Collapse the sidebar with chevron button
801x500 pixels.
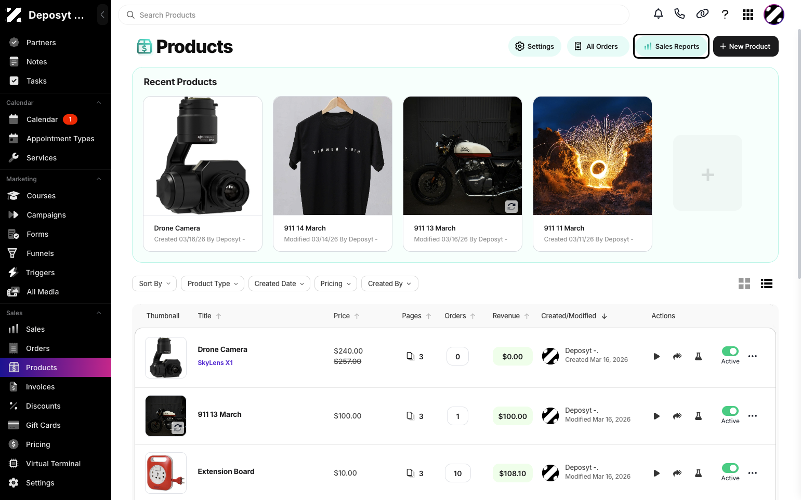102,15
